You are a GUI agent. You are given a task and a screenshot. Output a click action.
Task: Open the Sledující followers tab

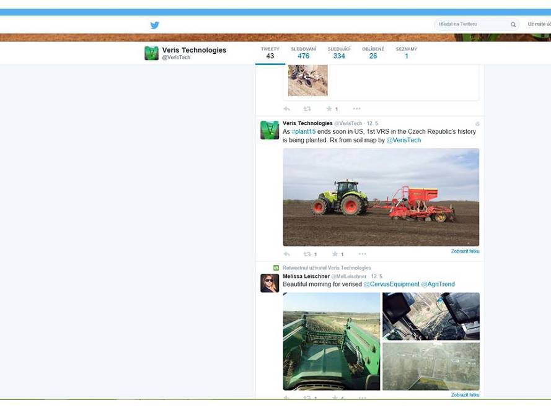pyautogui.click(x=339, y=53)
